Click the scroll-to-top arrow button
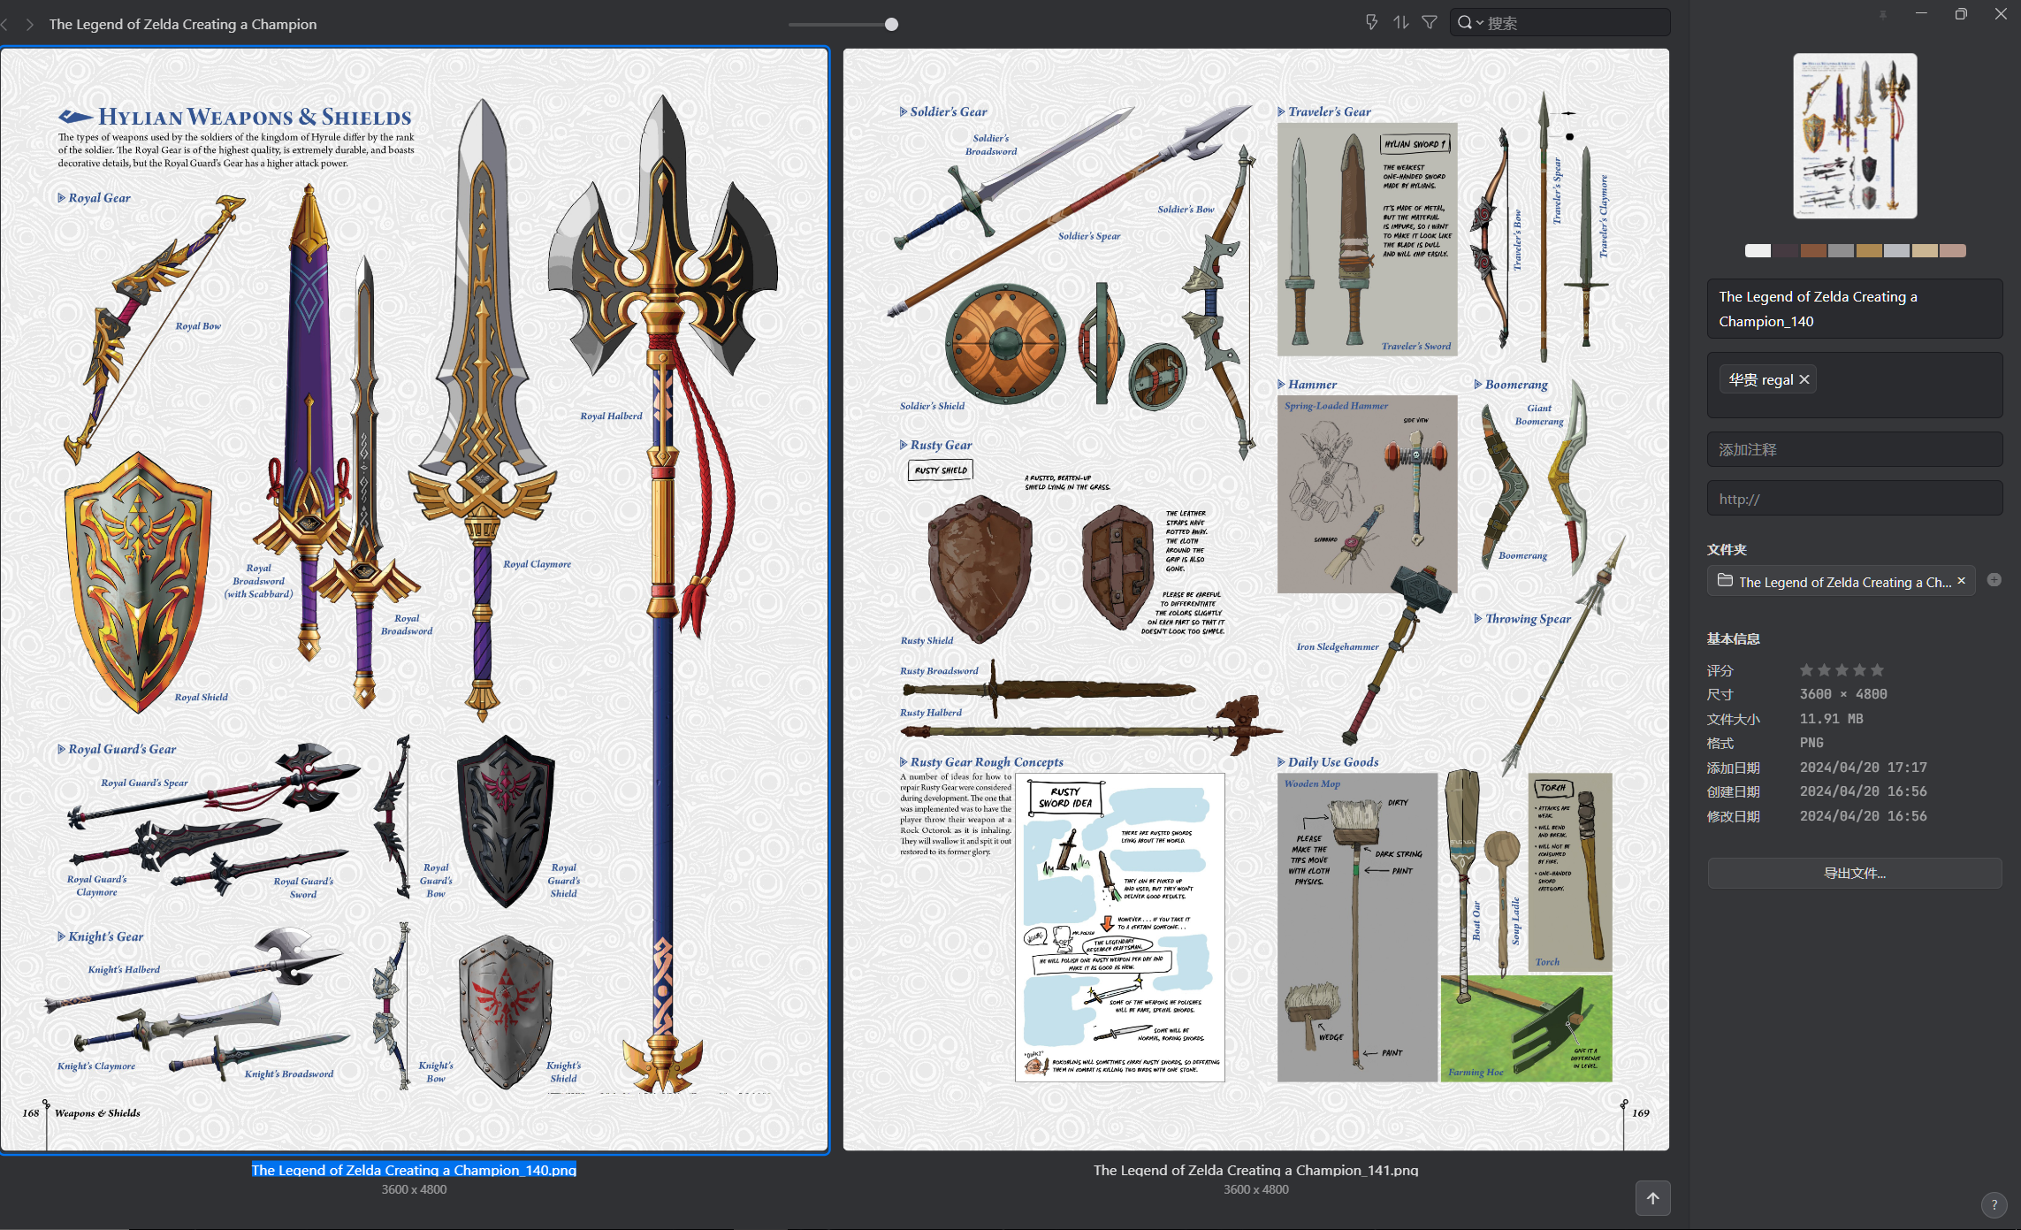 pos(1652,1198)
